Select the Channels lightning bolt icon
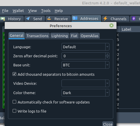Image resolution: width=140 pixels, height=126 pixels. (105, 18)
